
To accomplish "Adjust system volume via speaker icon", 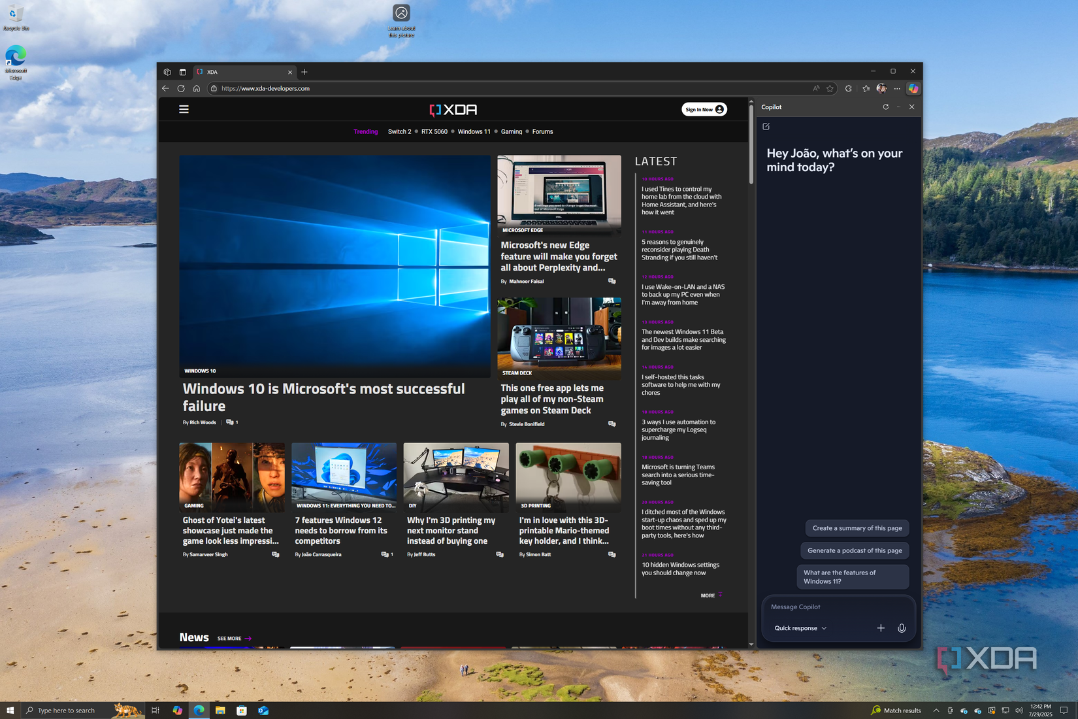I will point(1020,710).
